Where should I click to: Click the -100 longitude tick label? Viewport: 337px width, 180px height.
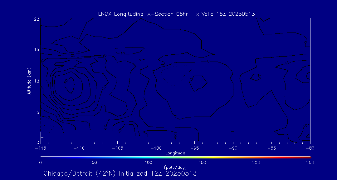pos(156,148)
